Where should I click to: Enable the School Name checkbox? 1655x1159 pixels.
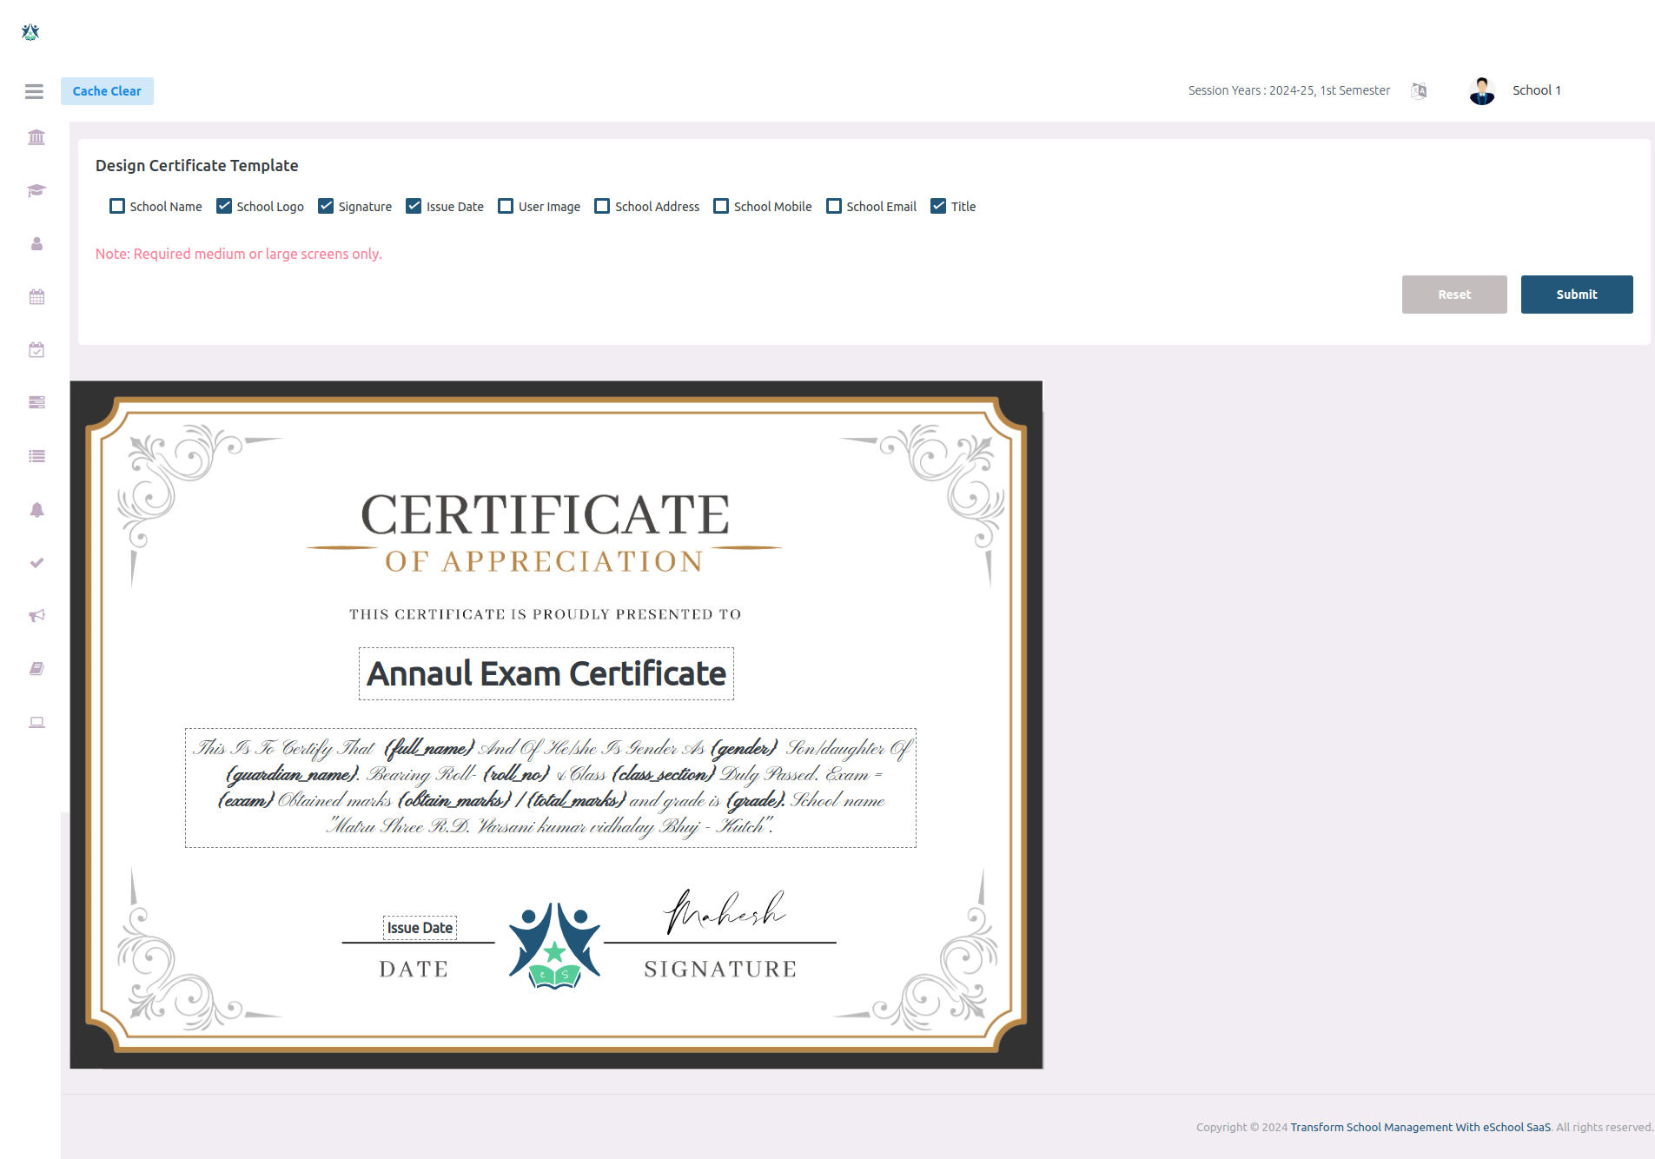point(117,206)
